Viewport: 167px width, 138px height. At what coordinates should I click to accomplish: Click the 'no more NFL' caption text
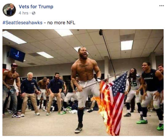tap(61, 23)
